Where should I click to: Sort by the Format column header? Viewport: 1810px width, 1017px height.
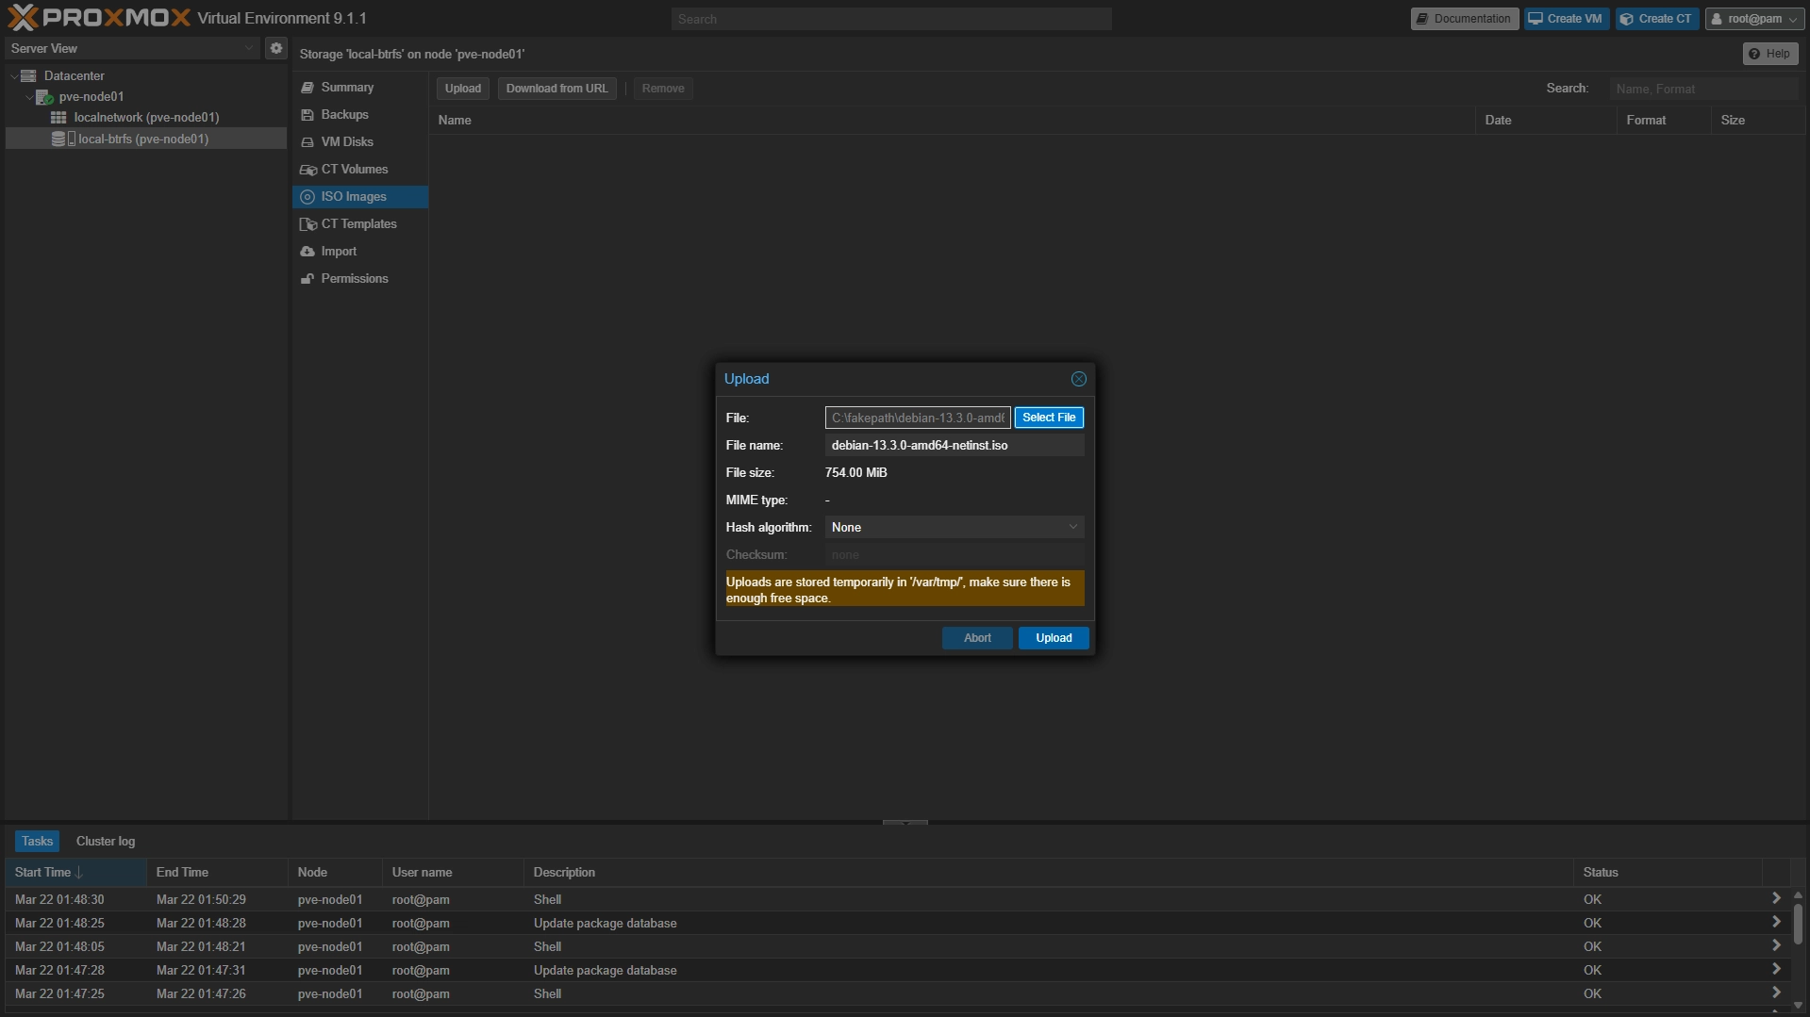[1664, 121]
